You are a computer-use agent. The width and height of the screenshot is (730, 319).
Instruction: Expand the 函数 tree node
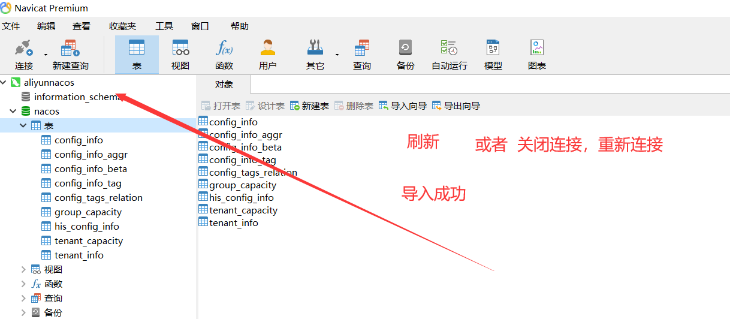pyautogui.click(x=23, y=284)
